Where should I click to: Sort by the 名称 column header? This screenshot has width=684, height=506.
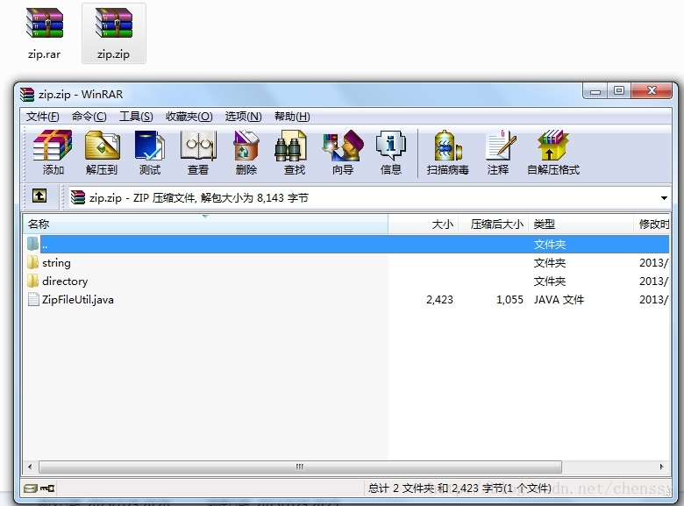point(205,224)
